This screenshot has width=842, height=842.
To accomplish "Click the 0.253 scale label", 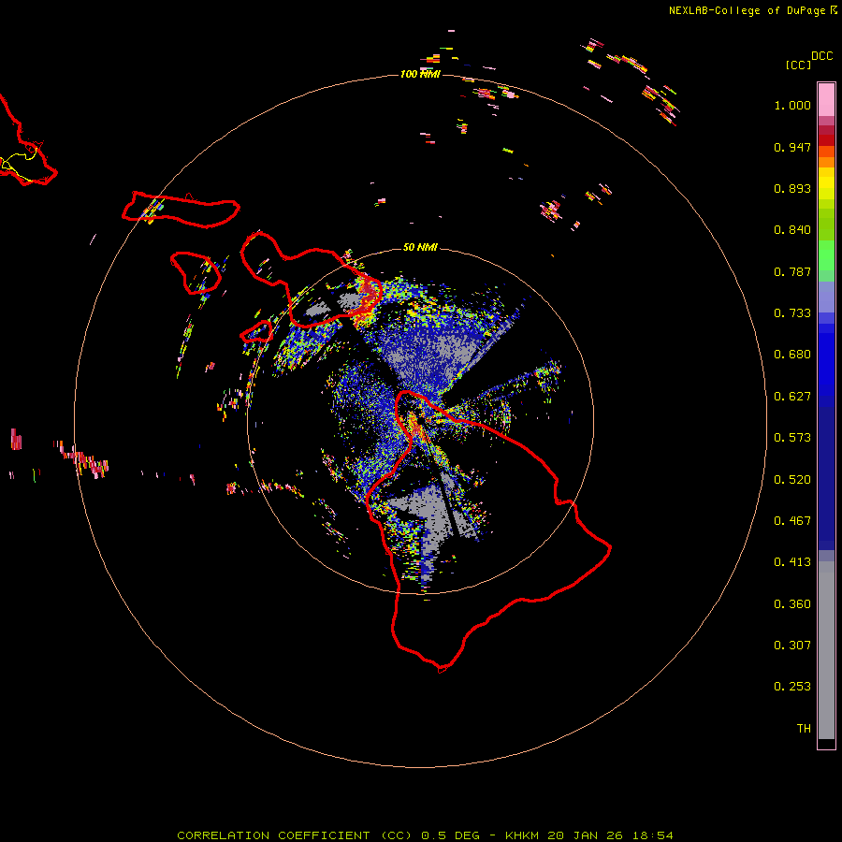I will pos(792,687).
